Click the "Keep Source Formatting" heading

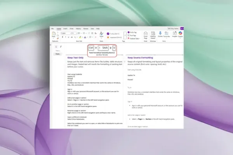pos(140,58)
